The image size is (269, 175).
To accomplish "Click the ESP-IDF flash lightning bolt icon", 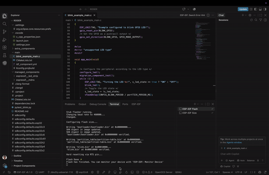I will 109,172.
